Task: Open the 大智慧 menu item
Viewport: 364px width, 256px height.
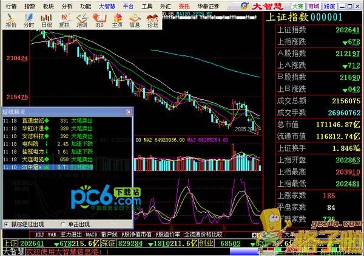Action: pyautogui.click(x=107, y=6)
